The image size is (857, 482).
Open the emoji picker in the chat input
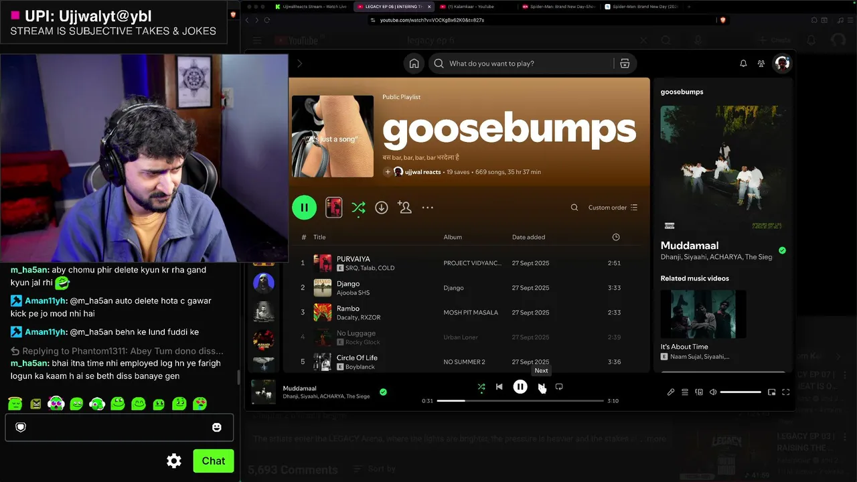[x=216, y=427]
